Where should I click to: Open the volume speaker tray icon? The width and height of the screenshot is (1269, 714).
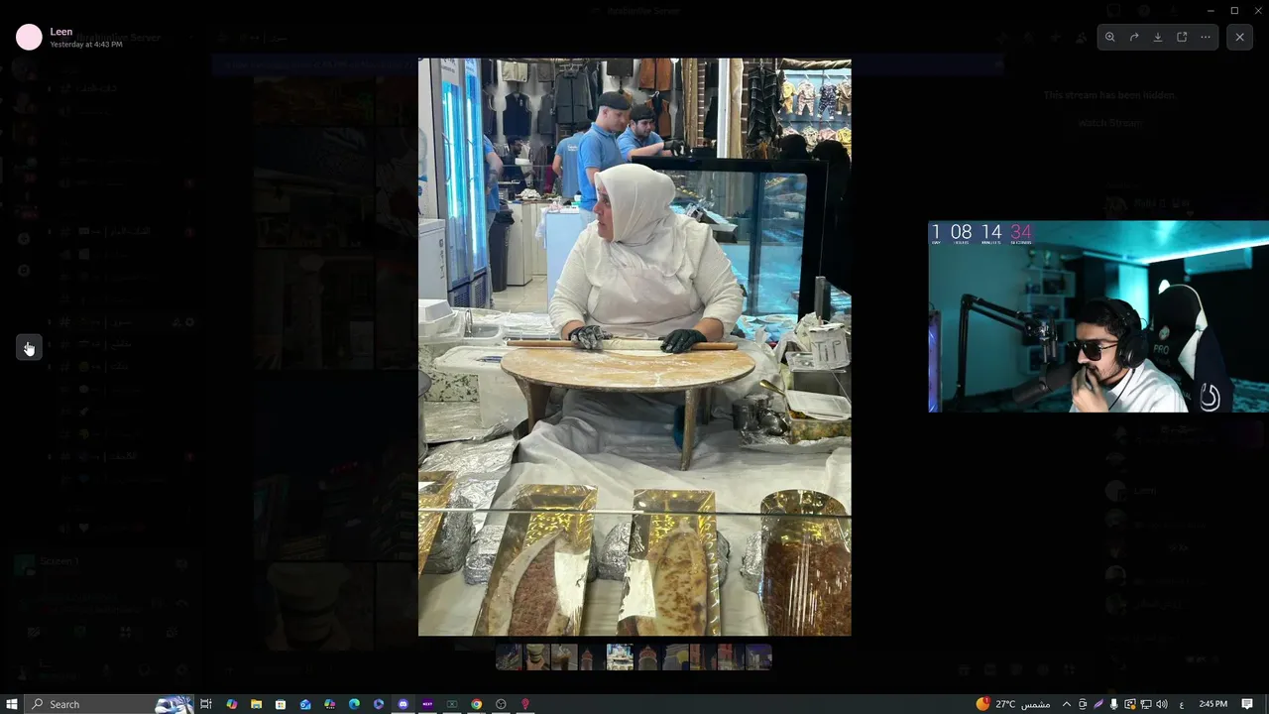tap(1162, 704)
